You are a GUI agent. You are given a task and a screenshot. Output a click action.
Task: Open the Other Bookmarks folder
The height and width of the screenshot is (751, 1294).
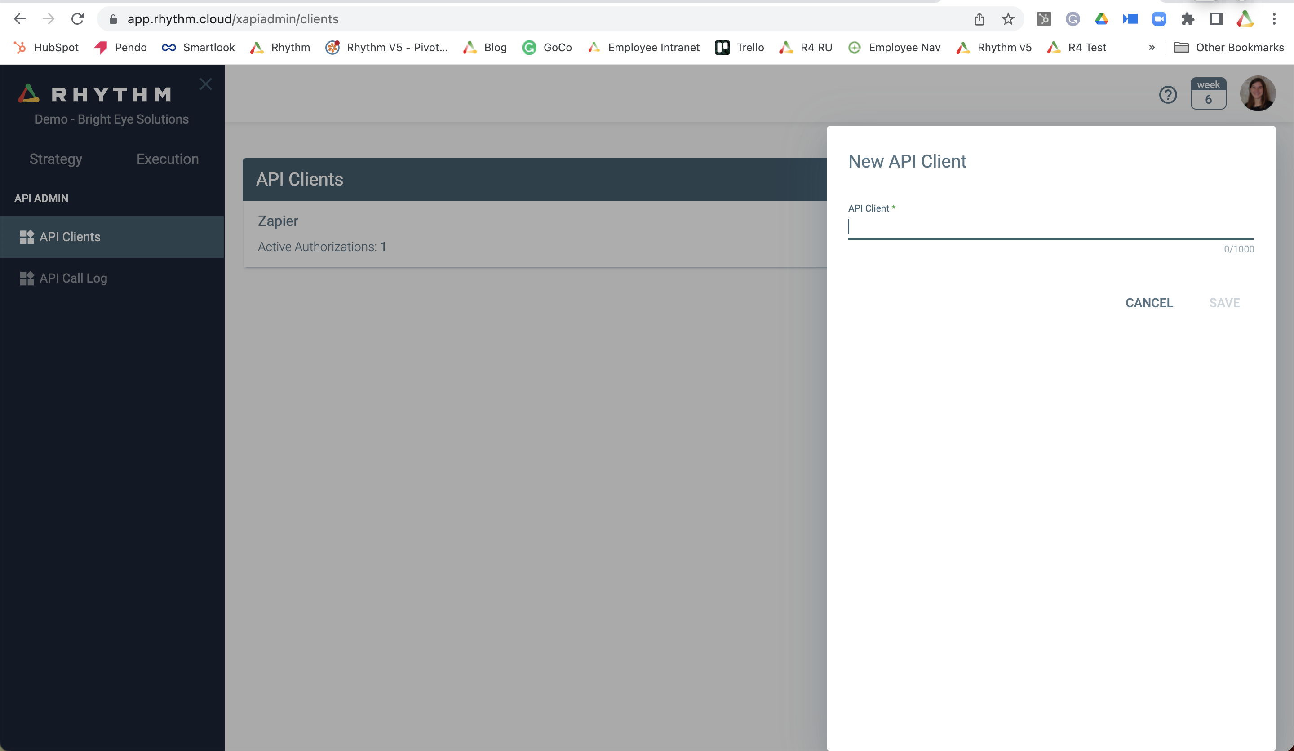pyautogui.click(x=1229, y=47)
